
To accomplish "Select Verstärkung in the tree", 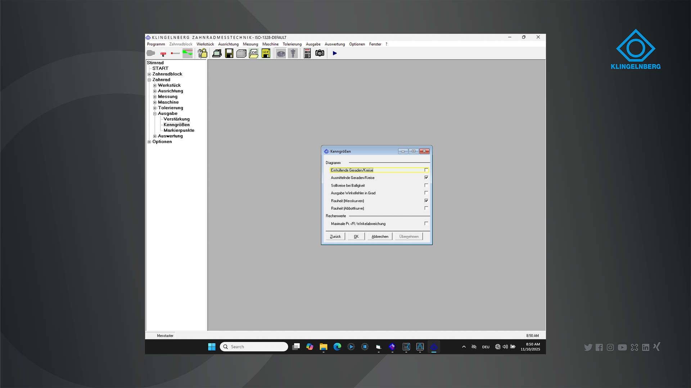I will (x=177, y=119).
